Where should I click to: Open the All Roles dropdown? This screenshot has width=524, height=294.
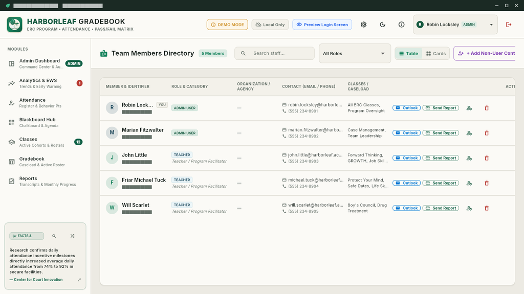click(x=355, y=54)
